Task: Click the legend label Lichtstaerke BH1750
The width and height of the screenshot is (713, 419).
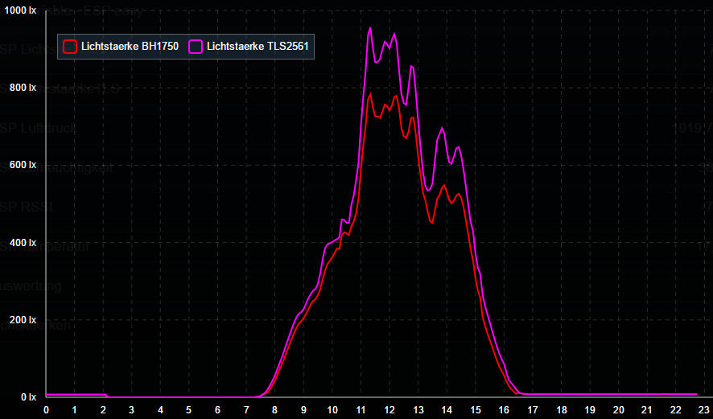Action: [130, 46]
